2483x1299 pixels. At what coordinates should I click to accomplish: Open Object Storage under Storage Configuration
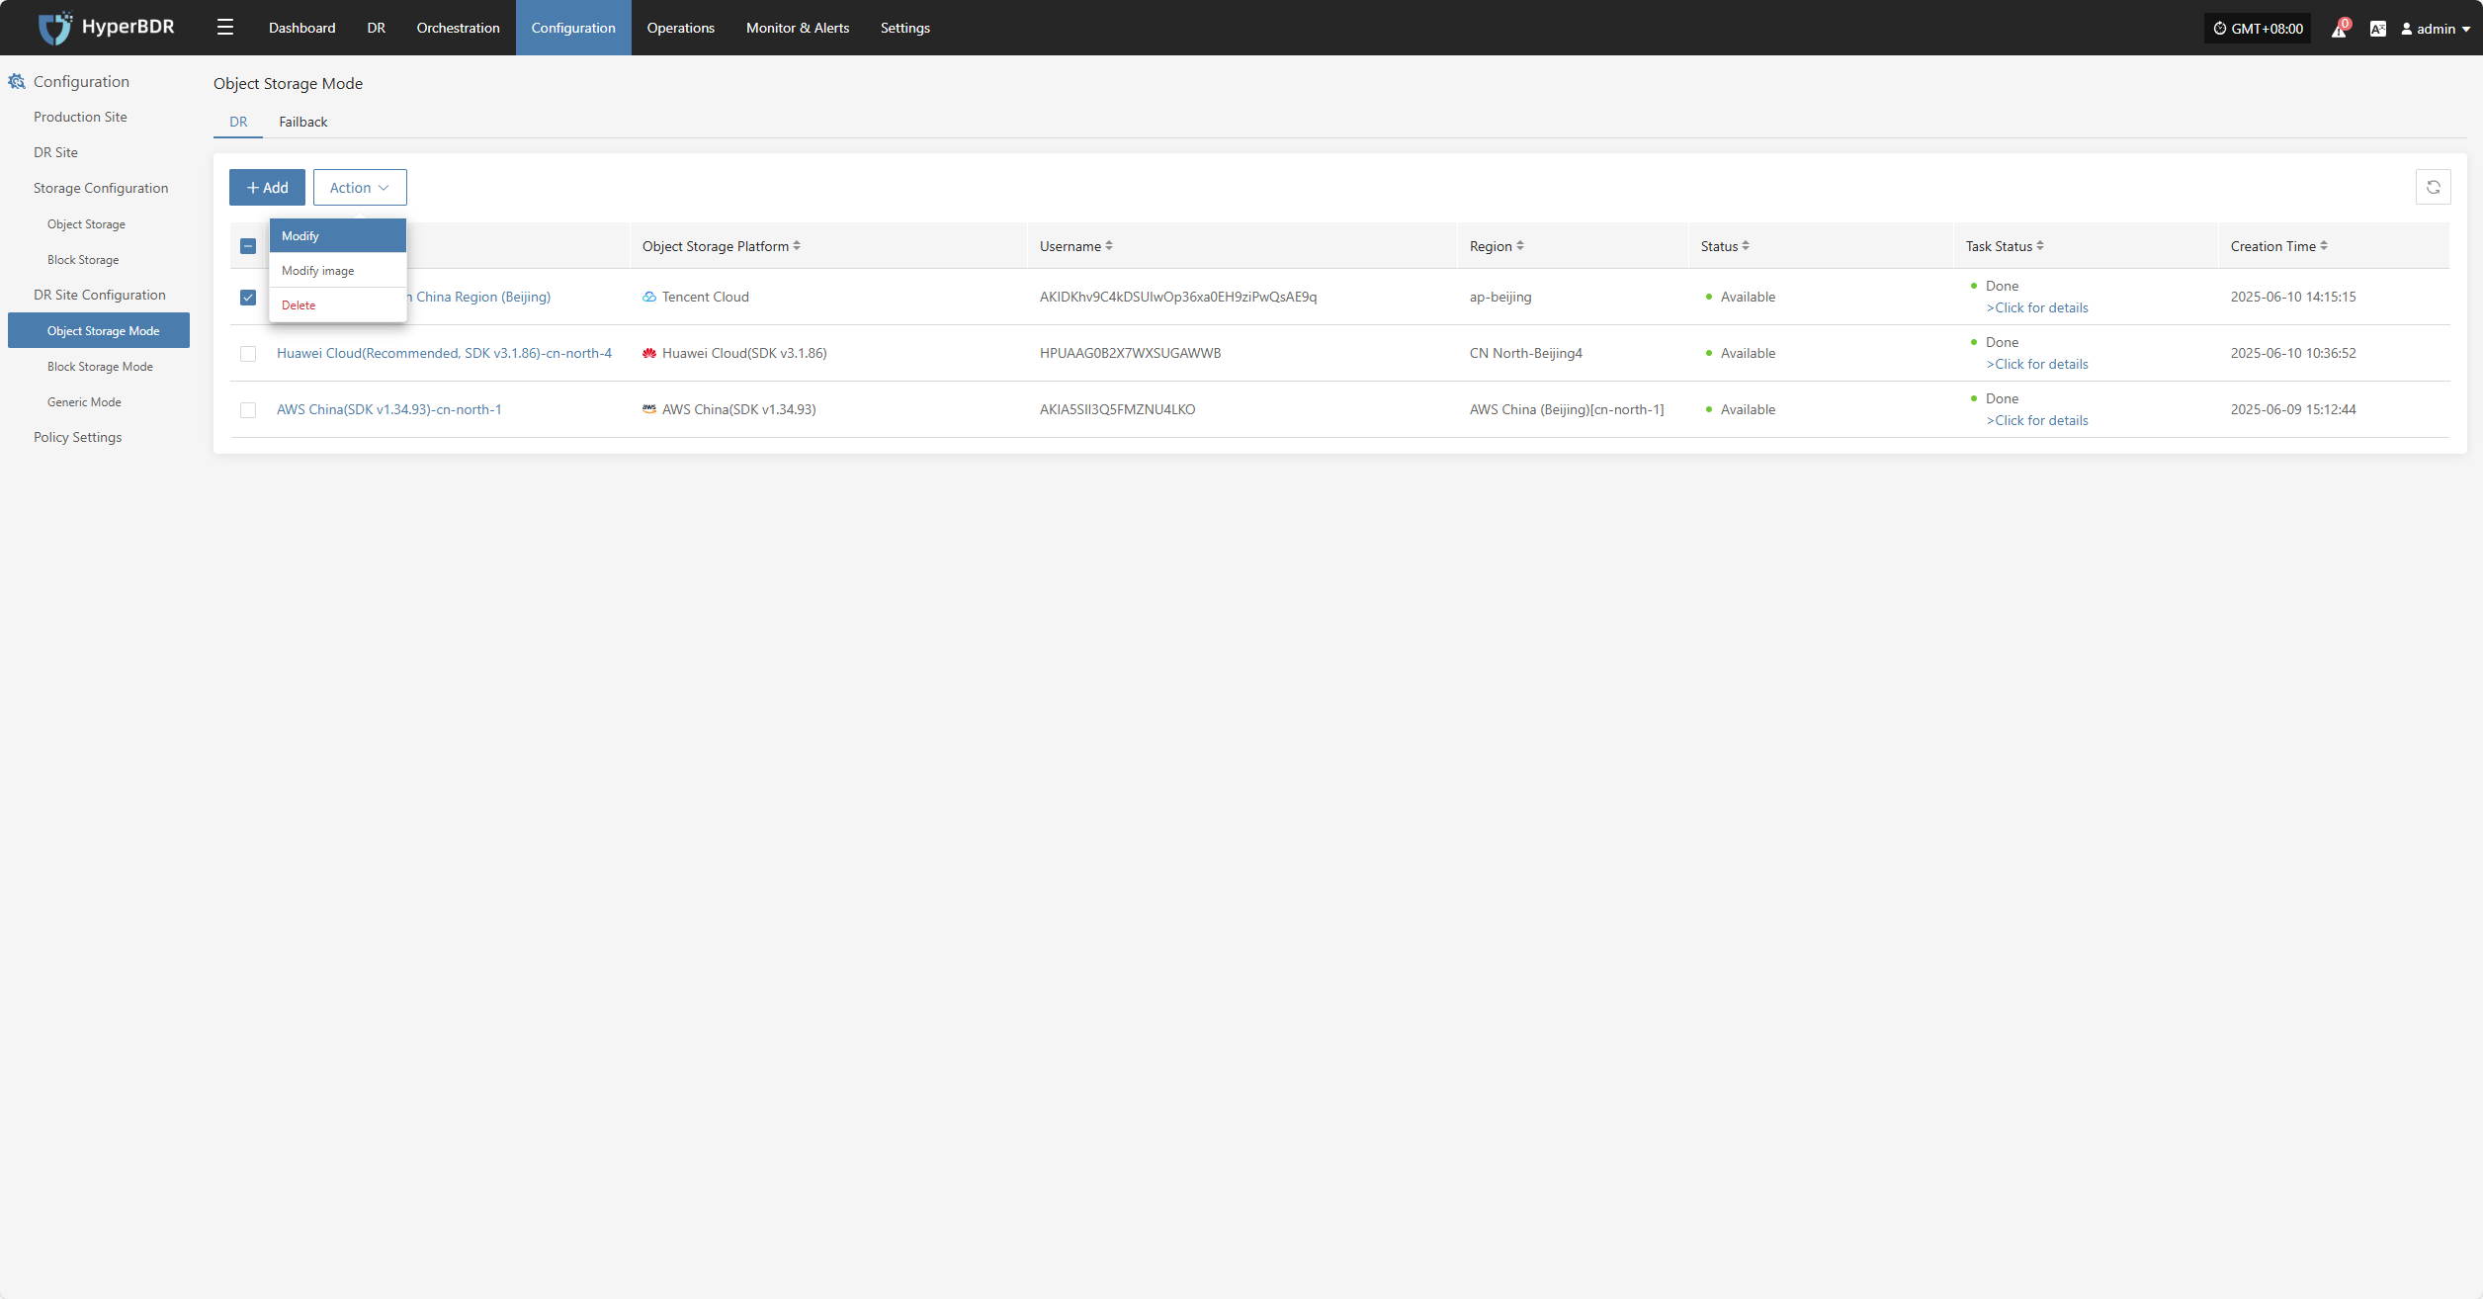86,224
